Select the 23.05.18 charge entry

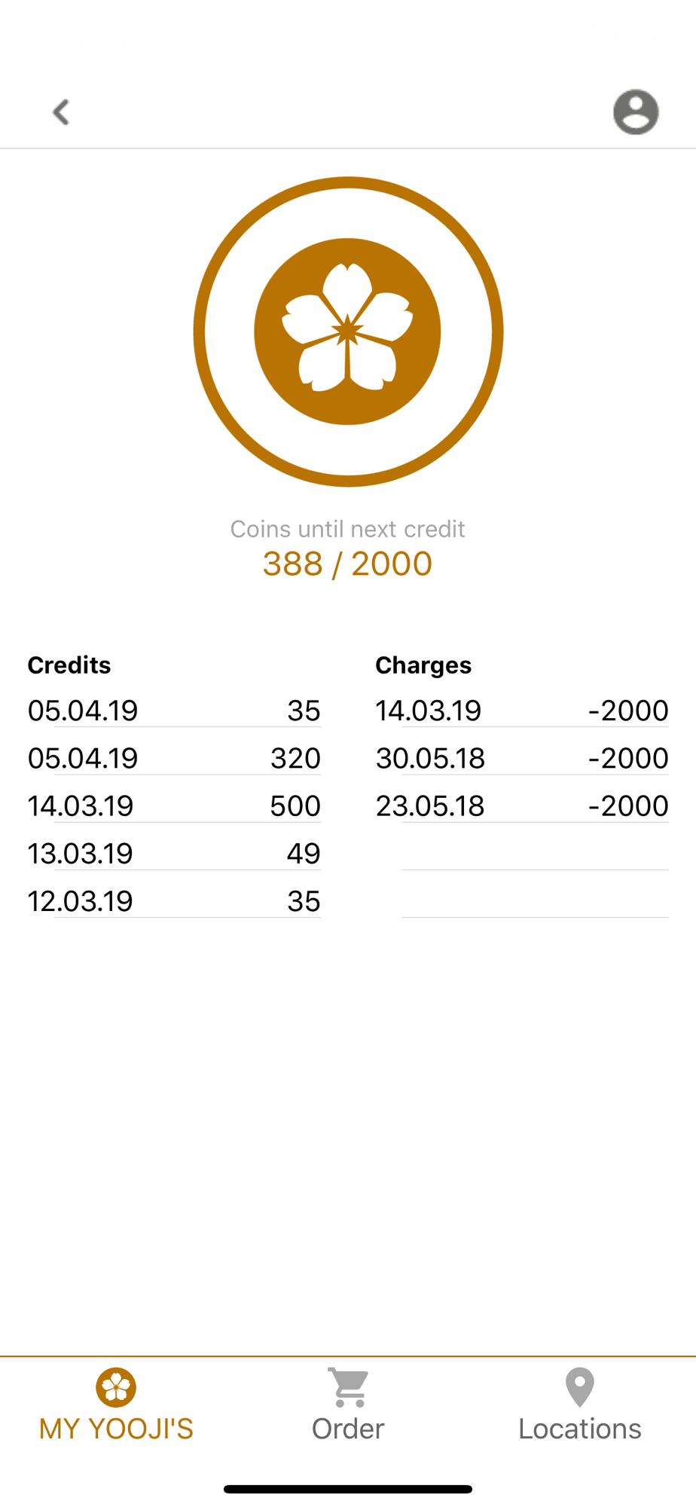(522, 805)
